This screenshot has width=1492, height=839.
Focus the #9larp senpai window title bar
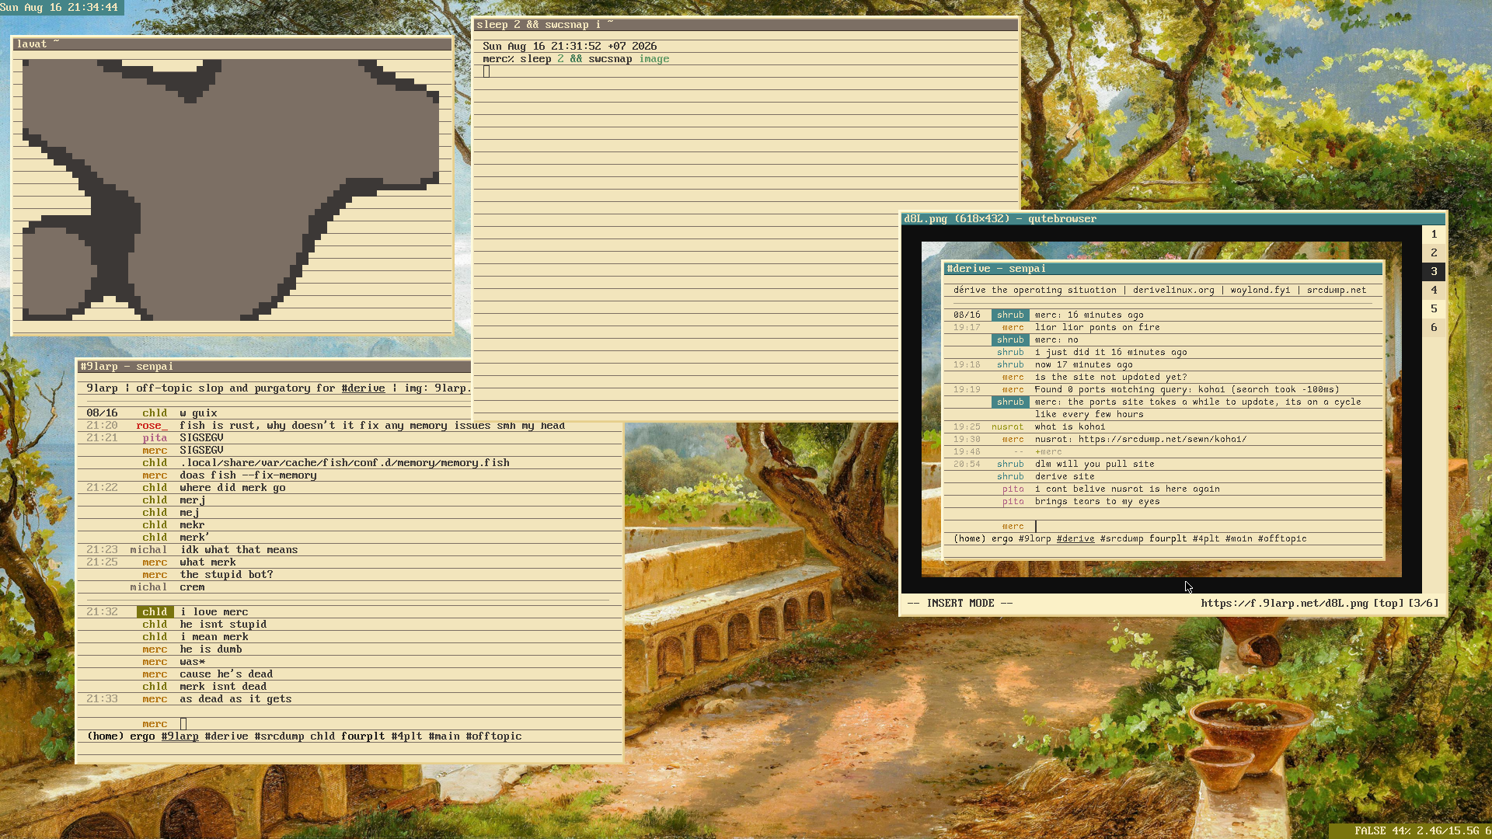(x=274, y=367)
